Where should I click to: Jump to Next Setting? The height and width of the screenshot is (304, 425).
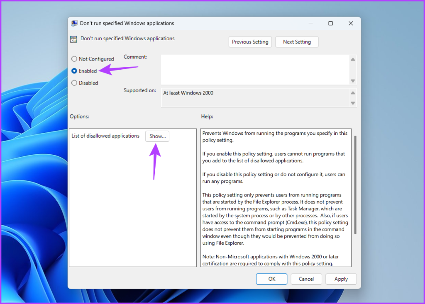click(297, 42)
